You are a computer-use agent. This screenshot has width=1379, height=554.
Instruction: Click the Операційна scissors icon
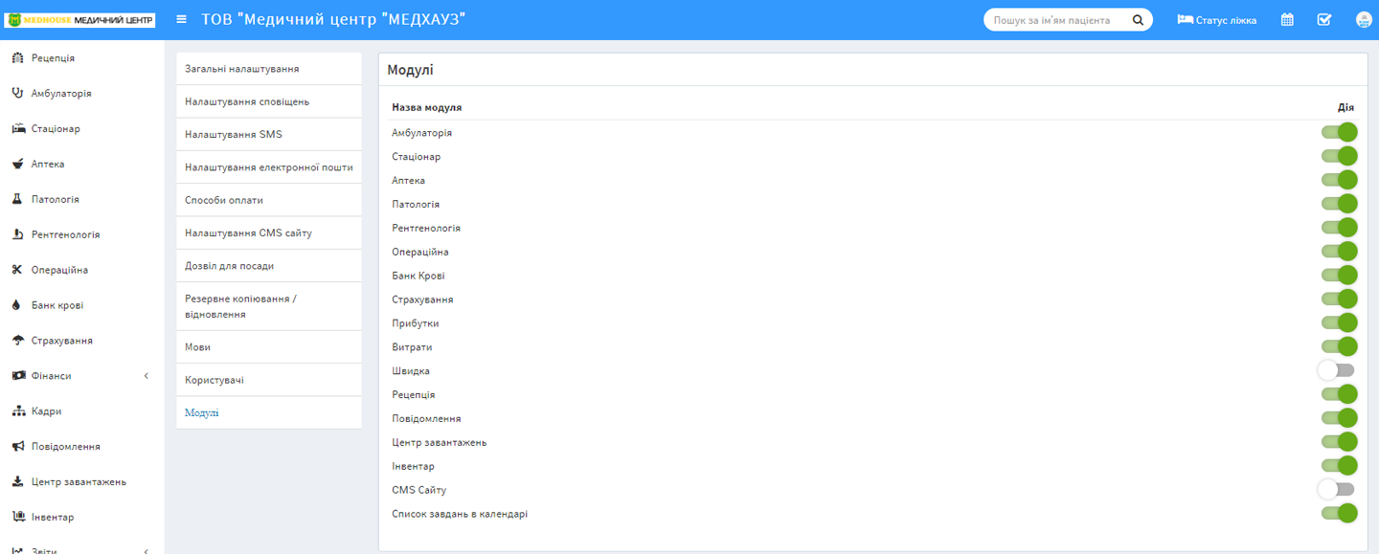[x=17, y=270]
